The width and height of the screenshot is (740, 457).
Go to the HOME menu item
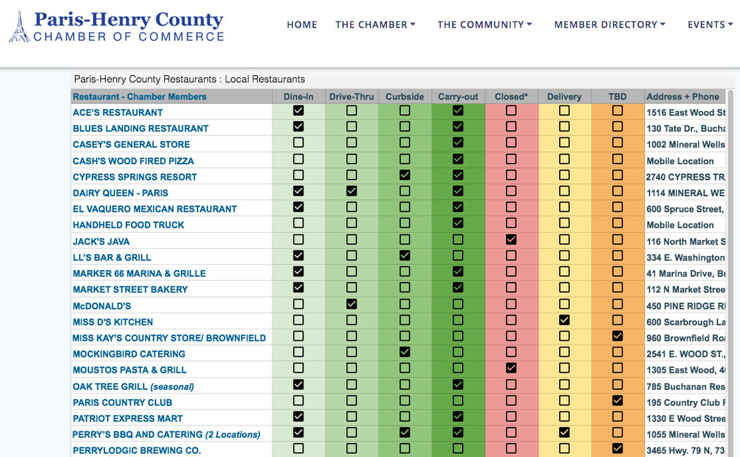tap(302, 24)
